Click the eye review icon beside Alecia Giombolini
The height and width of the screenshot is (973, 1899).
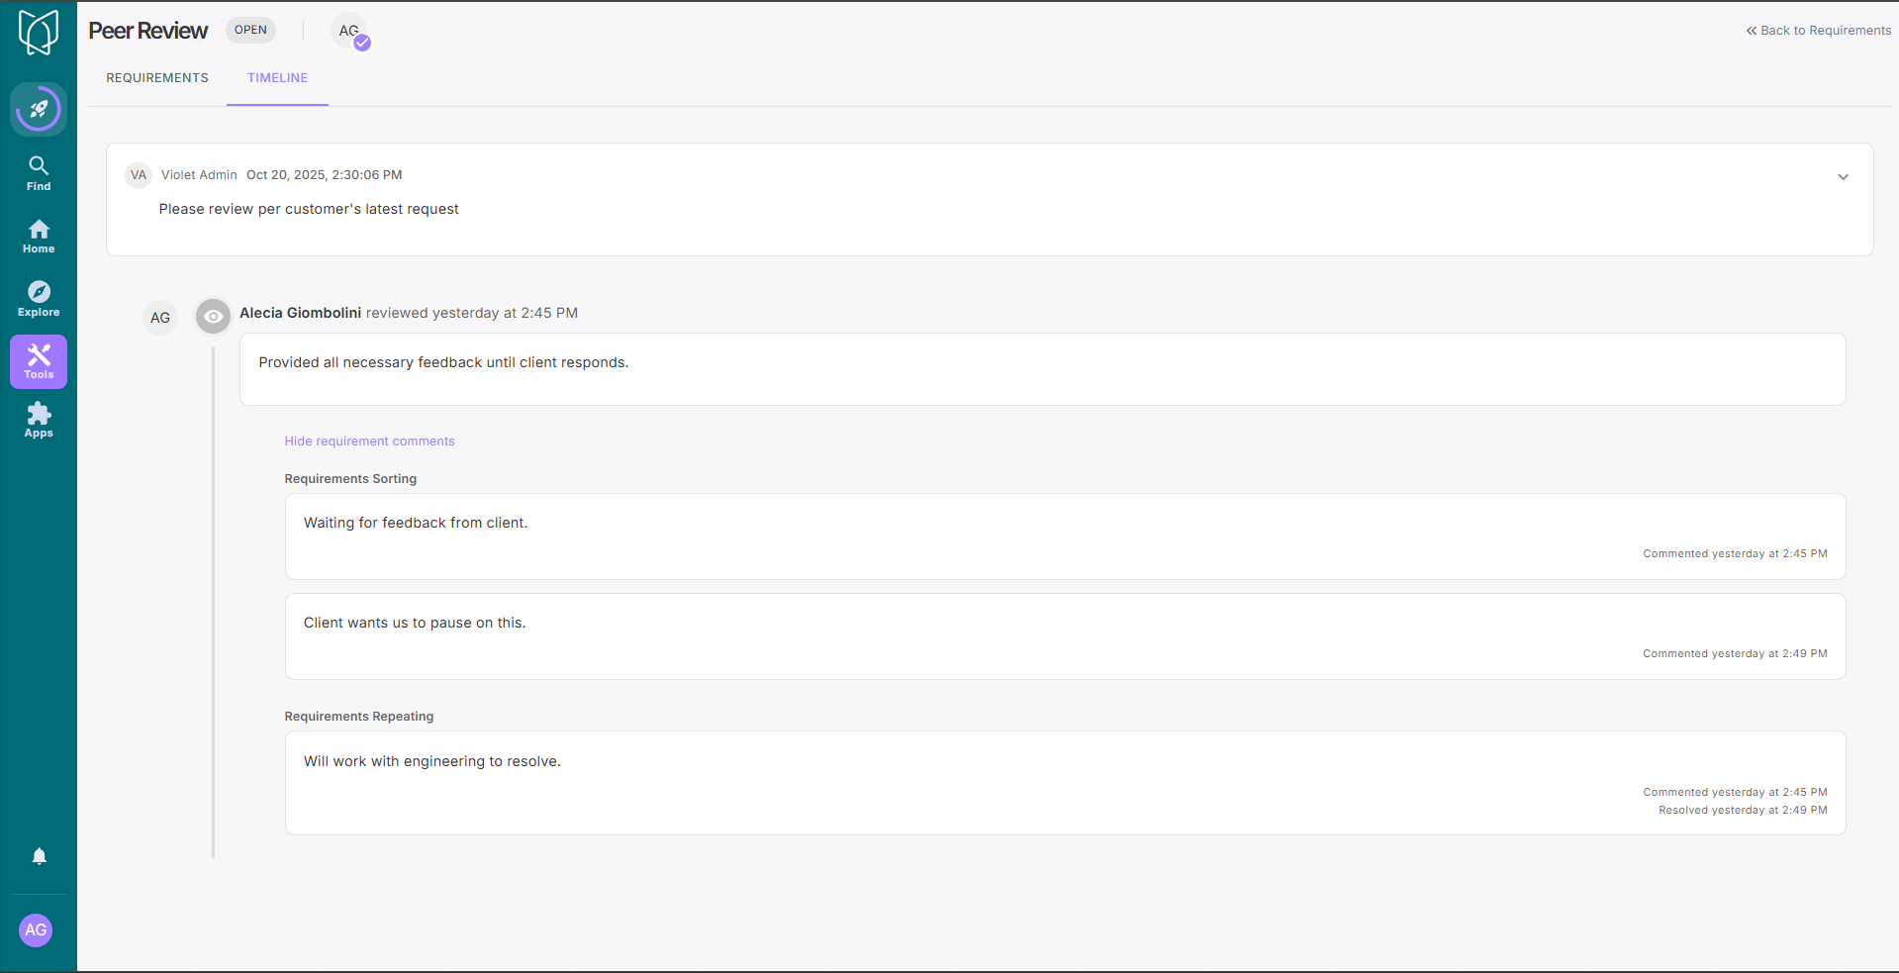click(x=213, y=317)
